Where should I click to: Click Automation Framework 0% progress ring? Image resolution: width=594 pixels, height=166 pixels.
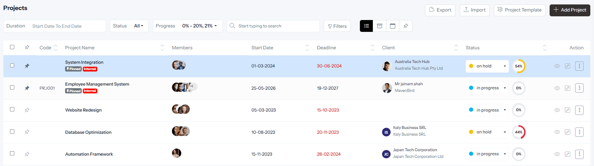pos(519,154)
